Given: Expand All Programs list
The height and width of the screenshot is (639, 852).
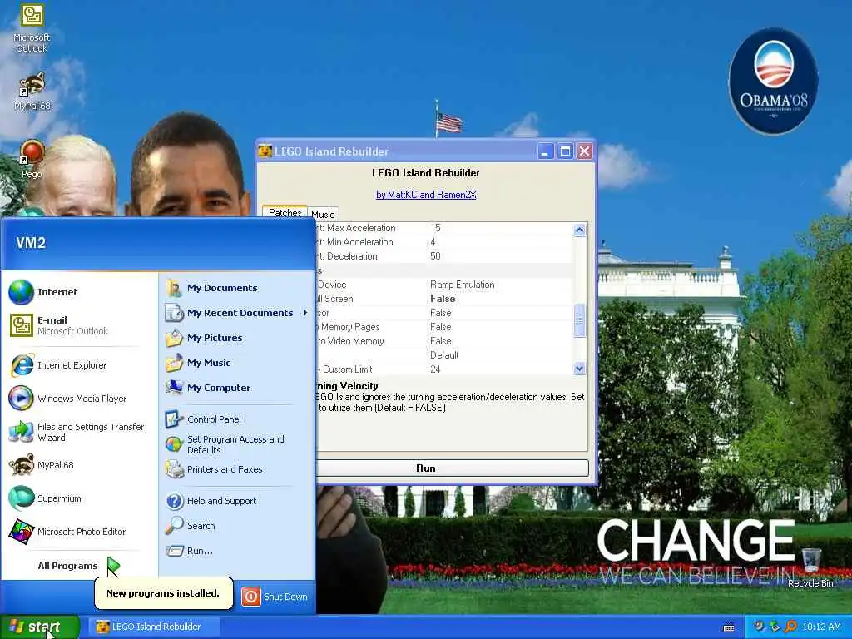Looking at the screenshot, I should pyautogui.click(x=78, y=566).
